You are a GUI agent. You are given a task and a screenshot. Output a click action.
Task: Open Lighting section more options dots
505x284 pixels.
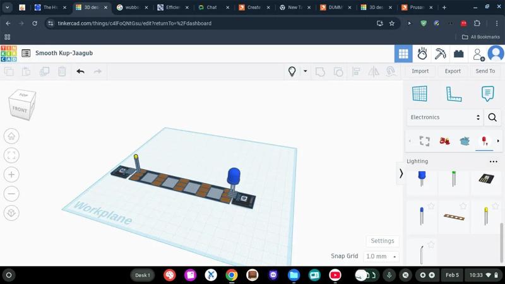(x=494, y=162)
